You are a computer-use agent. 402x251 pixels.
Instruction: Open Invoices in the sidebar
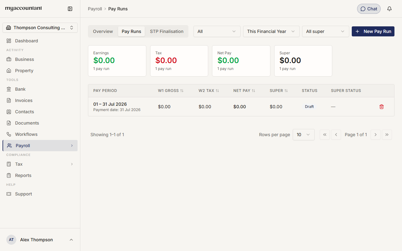[40, 100]
